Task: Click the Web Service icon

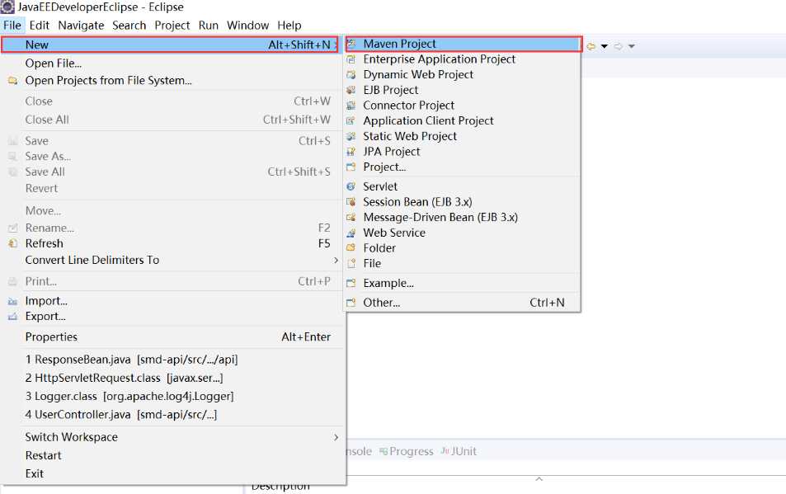Action: pyautogui.click(x=351, y=233)
